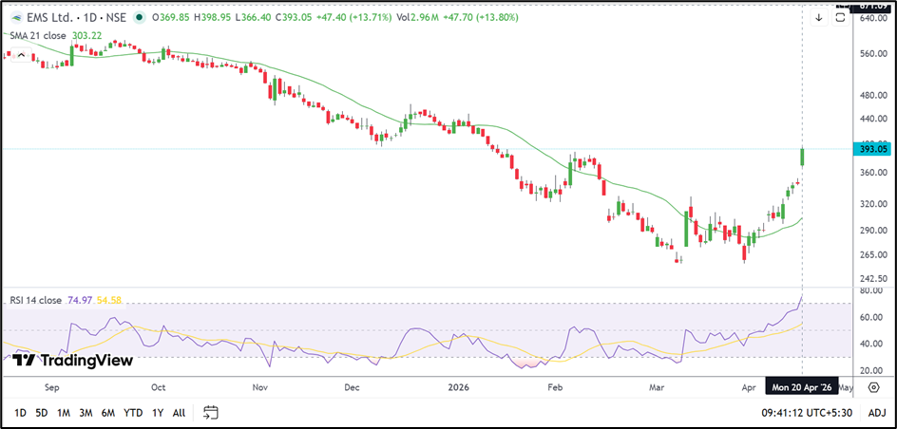Switch to the 3M range
897x429 pixels.
click(86, 413)
